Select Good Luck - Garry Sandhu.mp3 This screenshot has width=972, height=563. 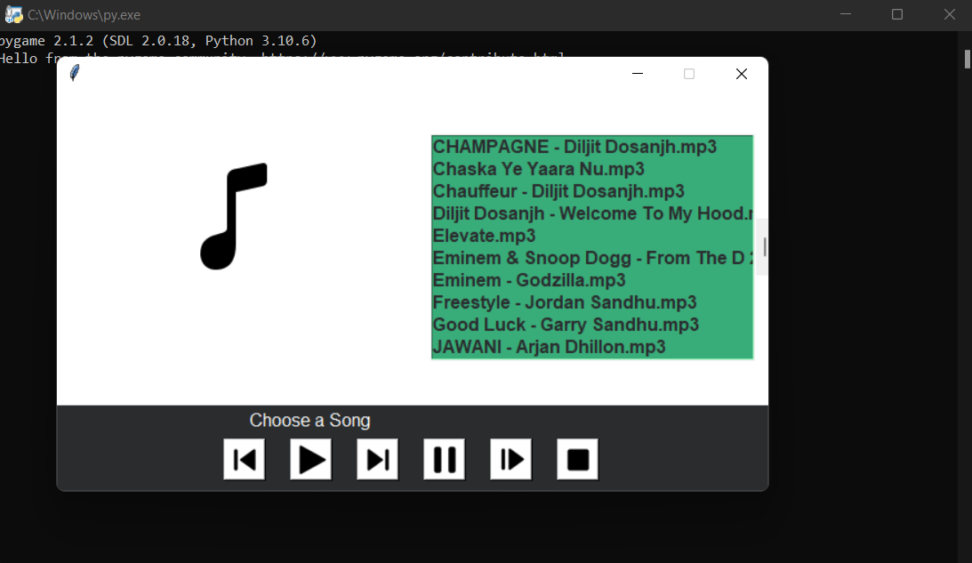(x=566, y=324)
